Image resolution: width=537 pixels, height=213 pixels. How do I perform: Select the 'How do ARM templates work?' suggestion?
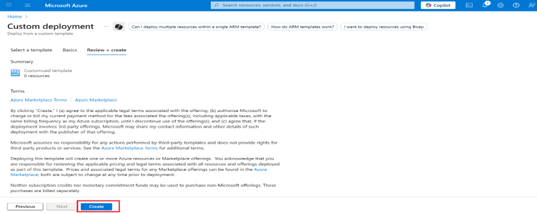tap(302, 27)
